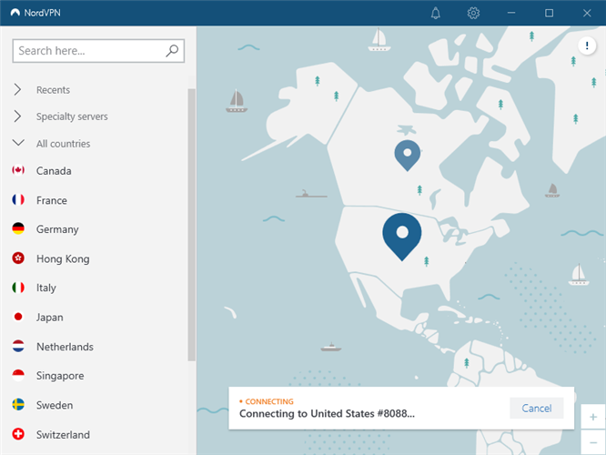The height and width of the screenshot is (455, 606).
Task: Focus the 'Search here...' input field
Action: [88, 51]
